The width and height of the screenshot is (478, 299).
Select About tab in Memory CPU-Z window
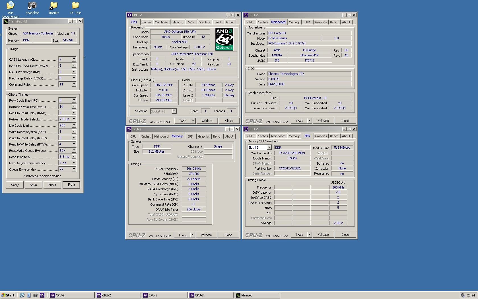click(x=229, y=136)
